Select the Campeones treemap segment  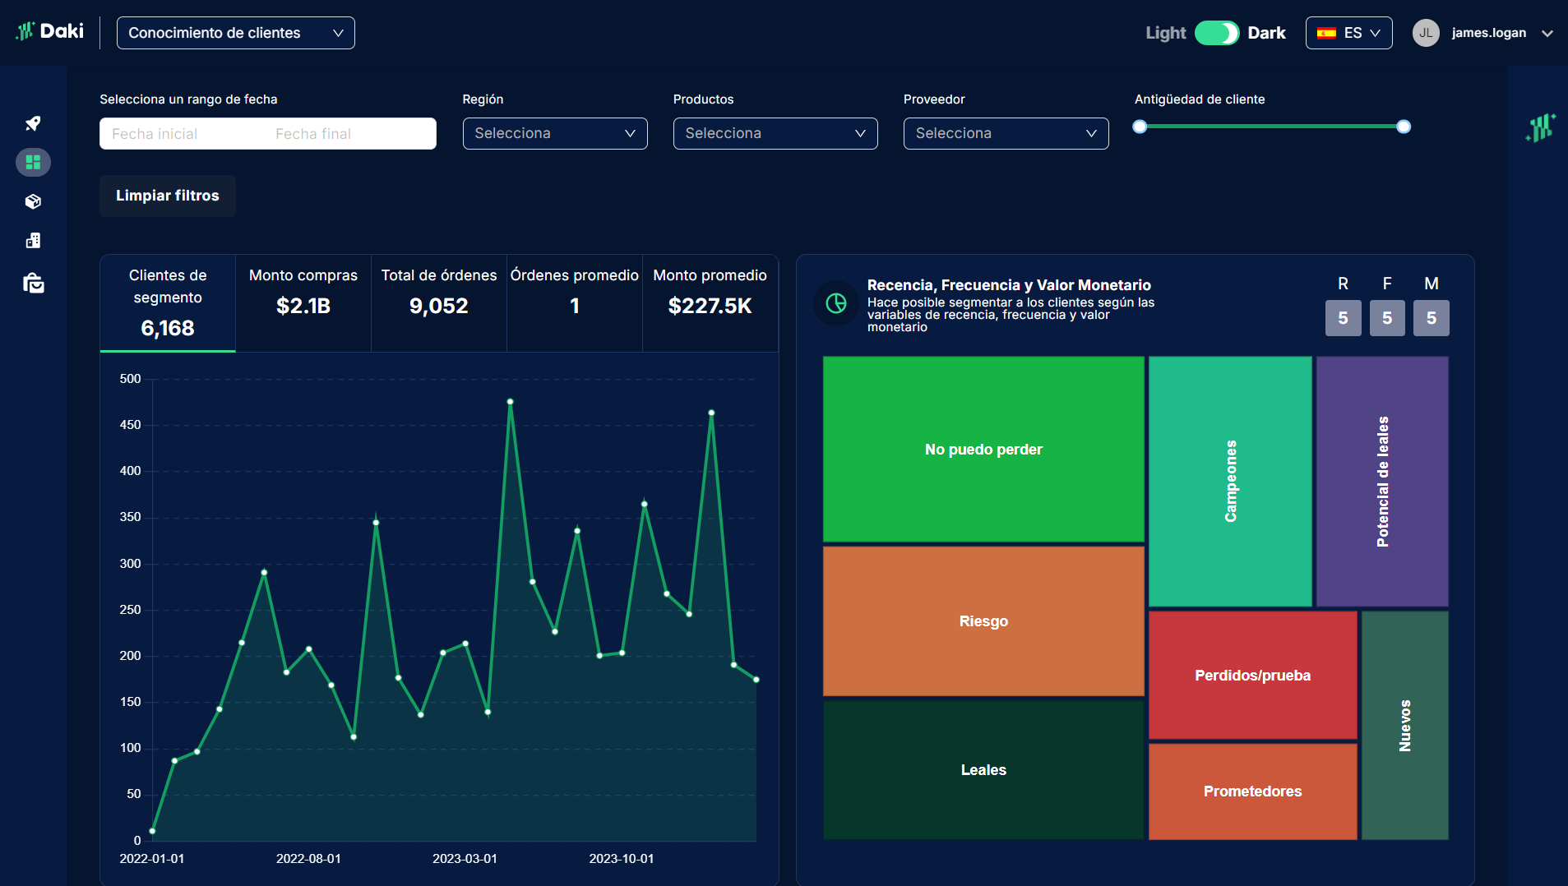[x=1230, y=482]
